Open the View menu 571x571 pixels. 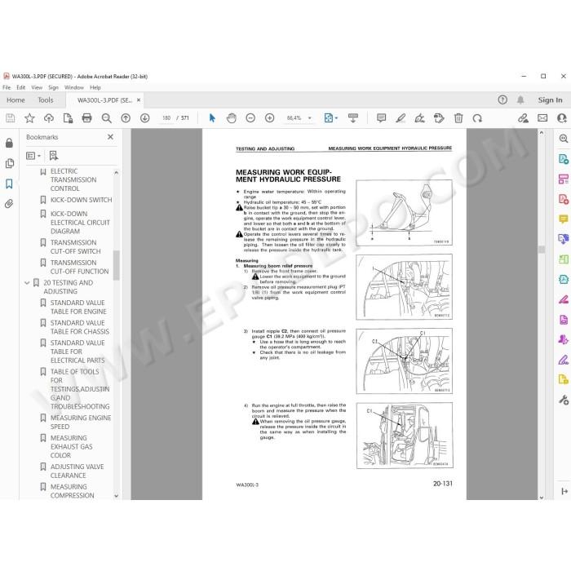[x=37, y=87]
